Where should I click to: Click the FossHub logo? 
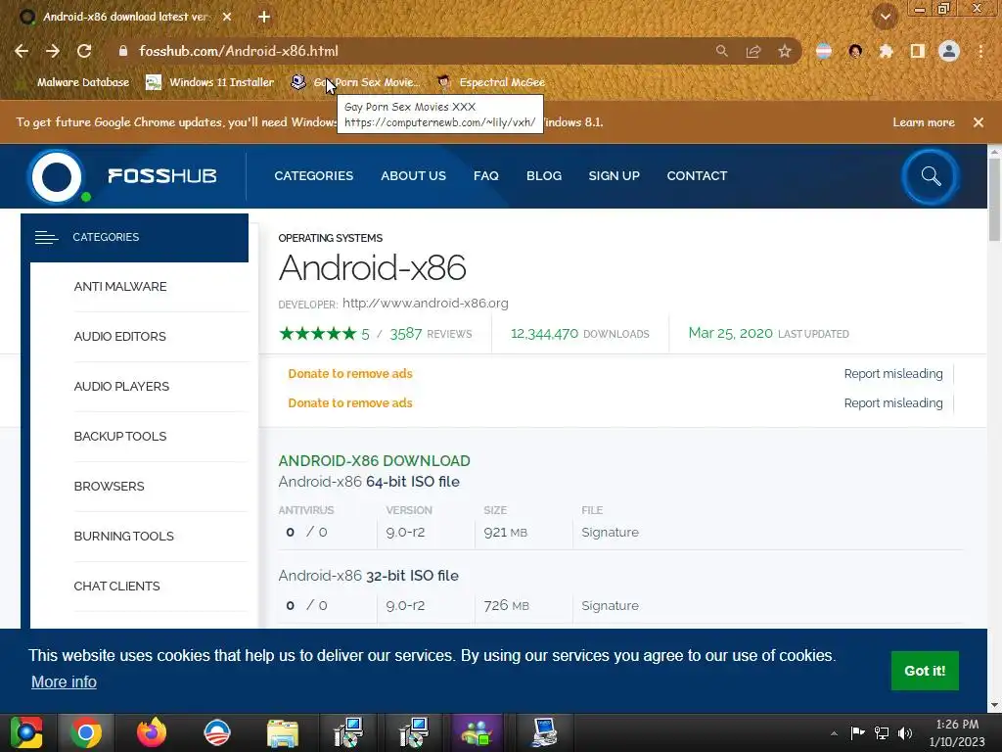pyautogui.click(x=121, y=176)
